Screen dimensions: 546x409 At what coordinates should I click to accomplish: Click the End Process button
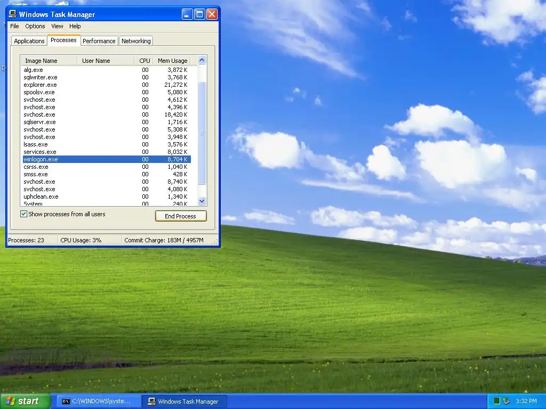181,216
